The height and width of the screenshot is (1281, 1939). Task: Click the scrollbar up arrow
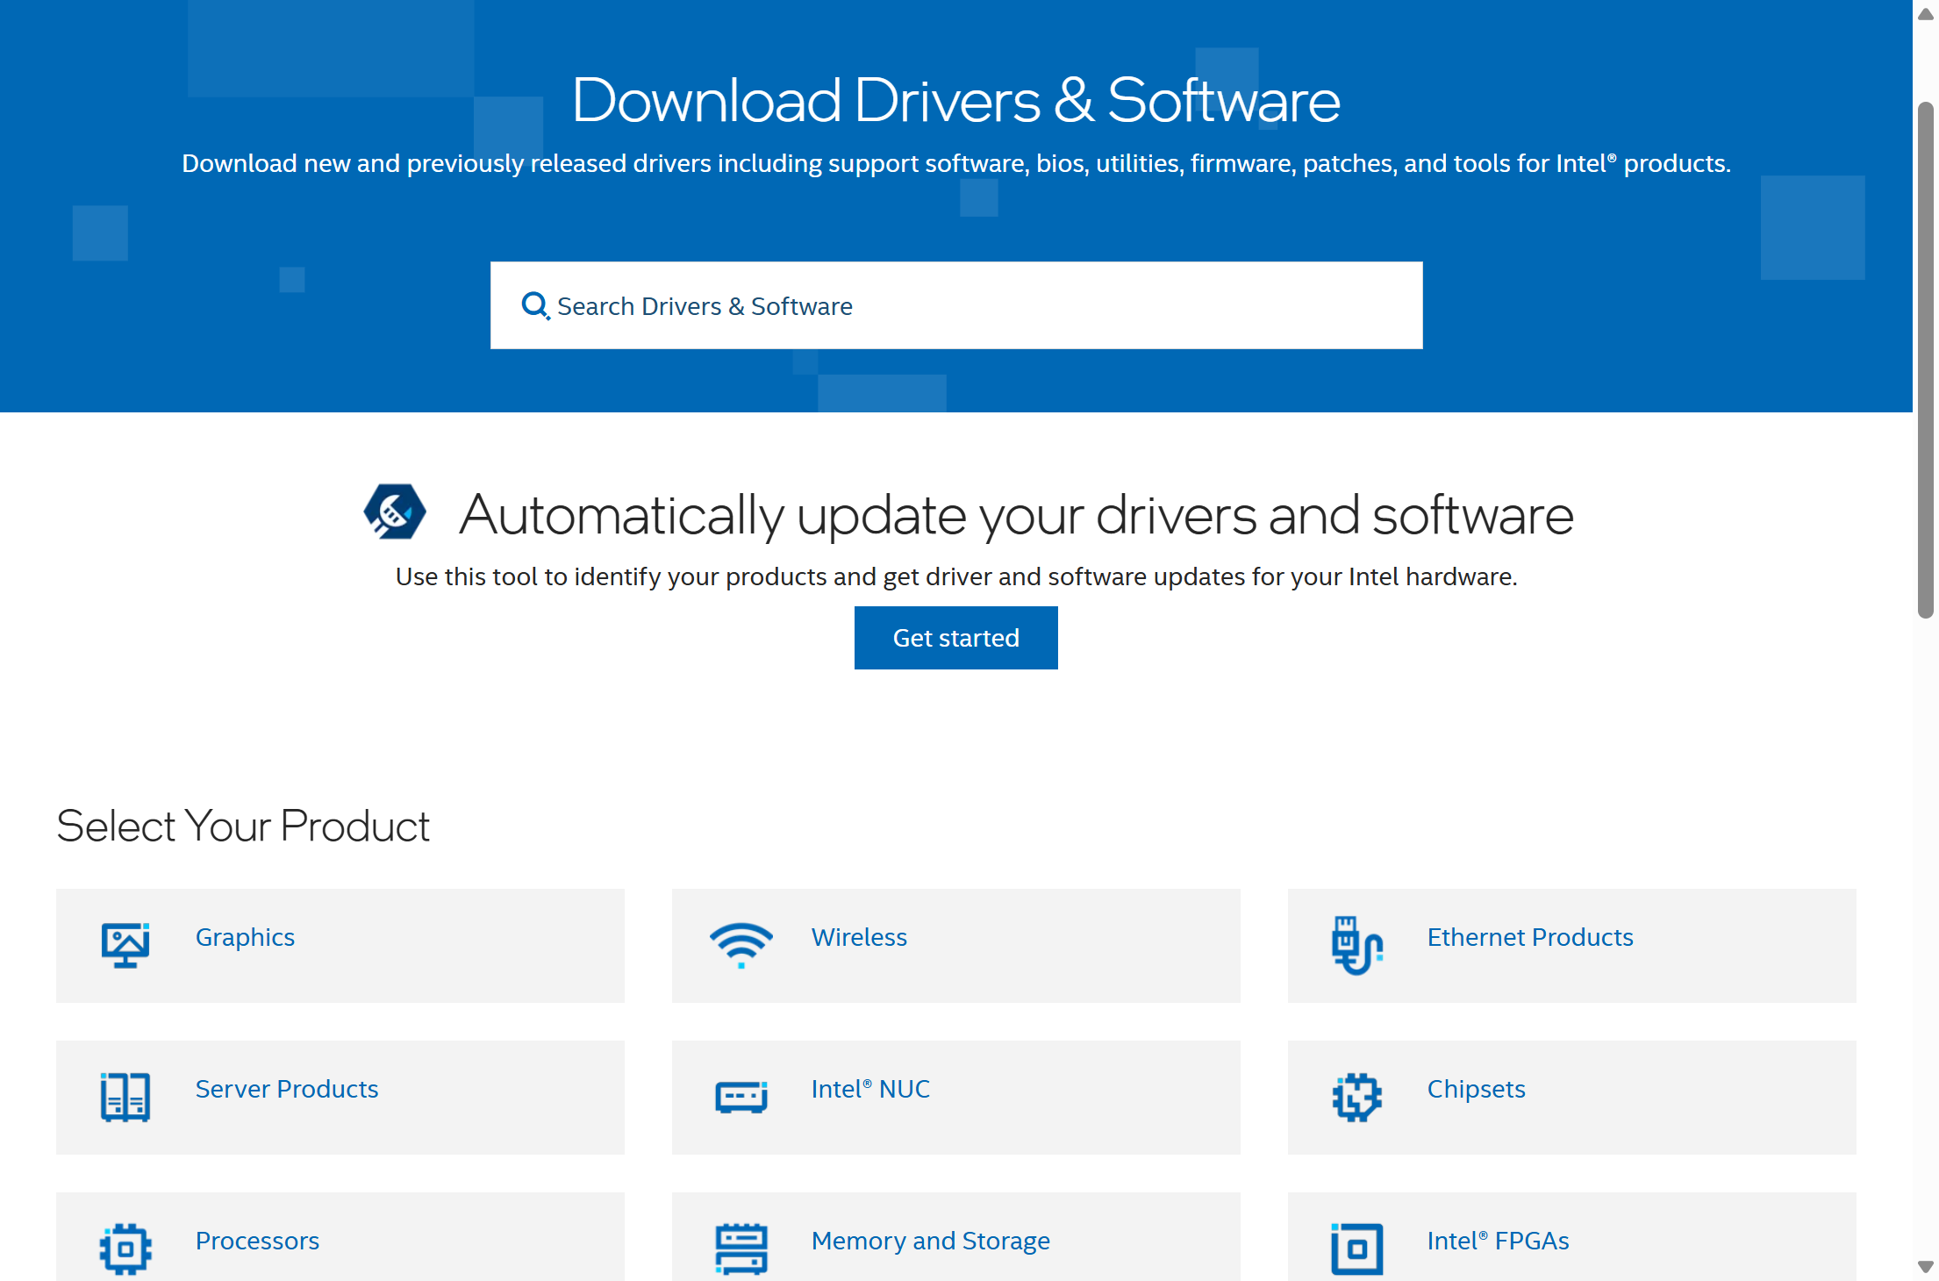(x=1926, y=14)
